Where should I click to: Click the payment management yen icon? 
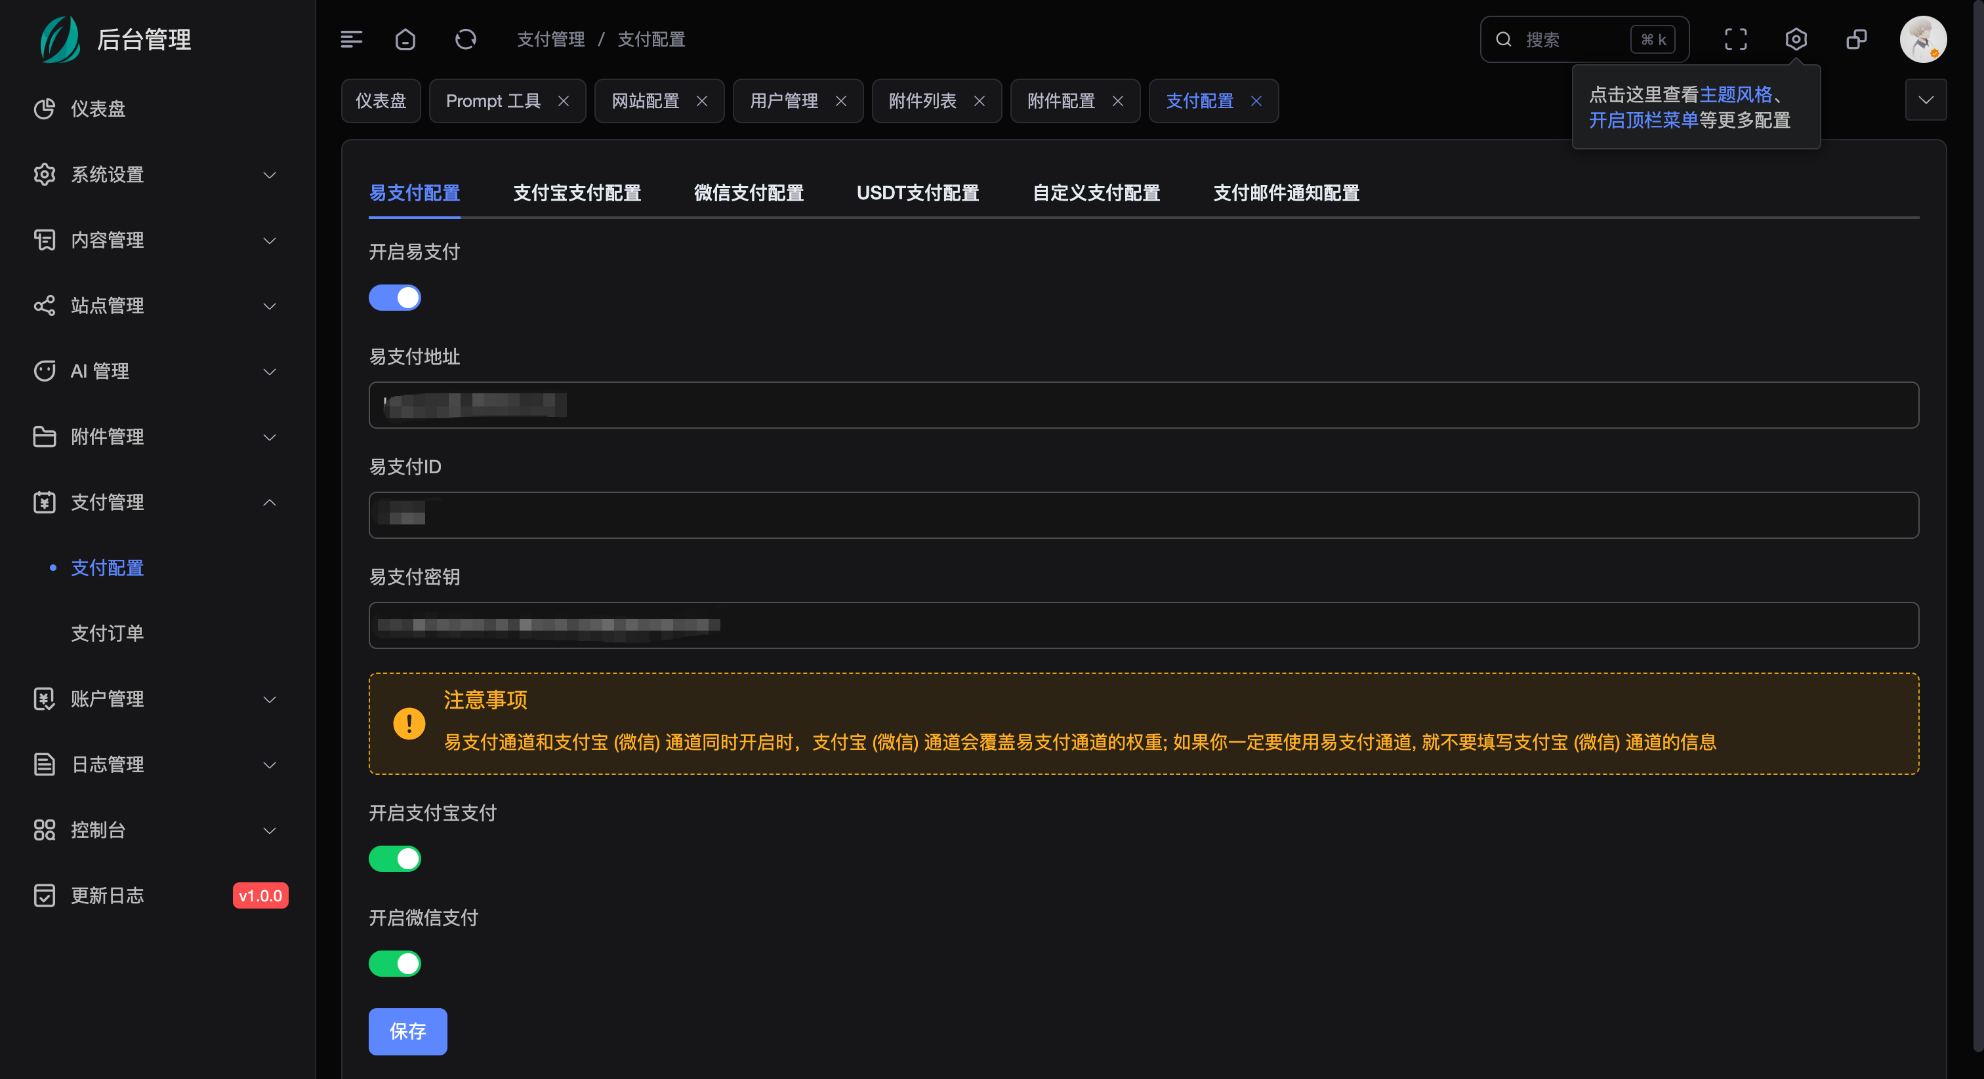click(45, 503)
